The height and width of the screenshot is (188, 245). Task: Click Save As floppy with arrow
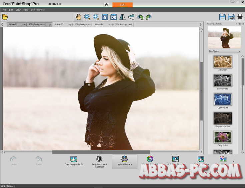[x=231, y=17]
